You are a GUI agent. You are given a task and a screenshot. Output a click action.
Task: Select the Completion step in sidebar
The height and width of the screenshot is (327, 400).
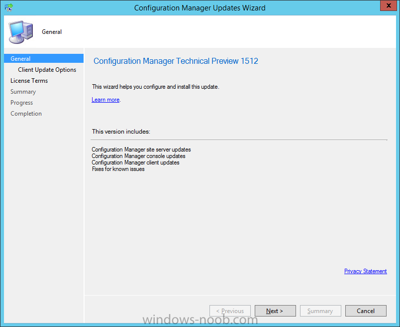pyautogui.click(x=26, y=114)
